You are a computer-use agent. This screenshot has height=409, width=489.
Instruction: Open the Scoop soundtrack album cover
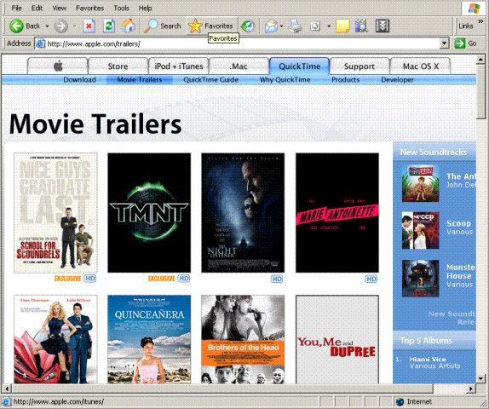[420, 230]
